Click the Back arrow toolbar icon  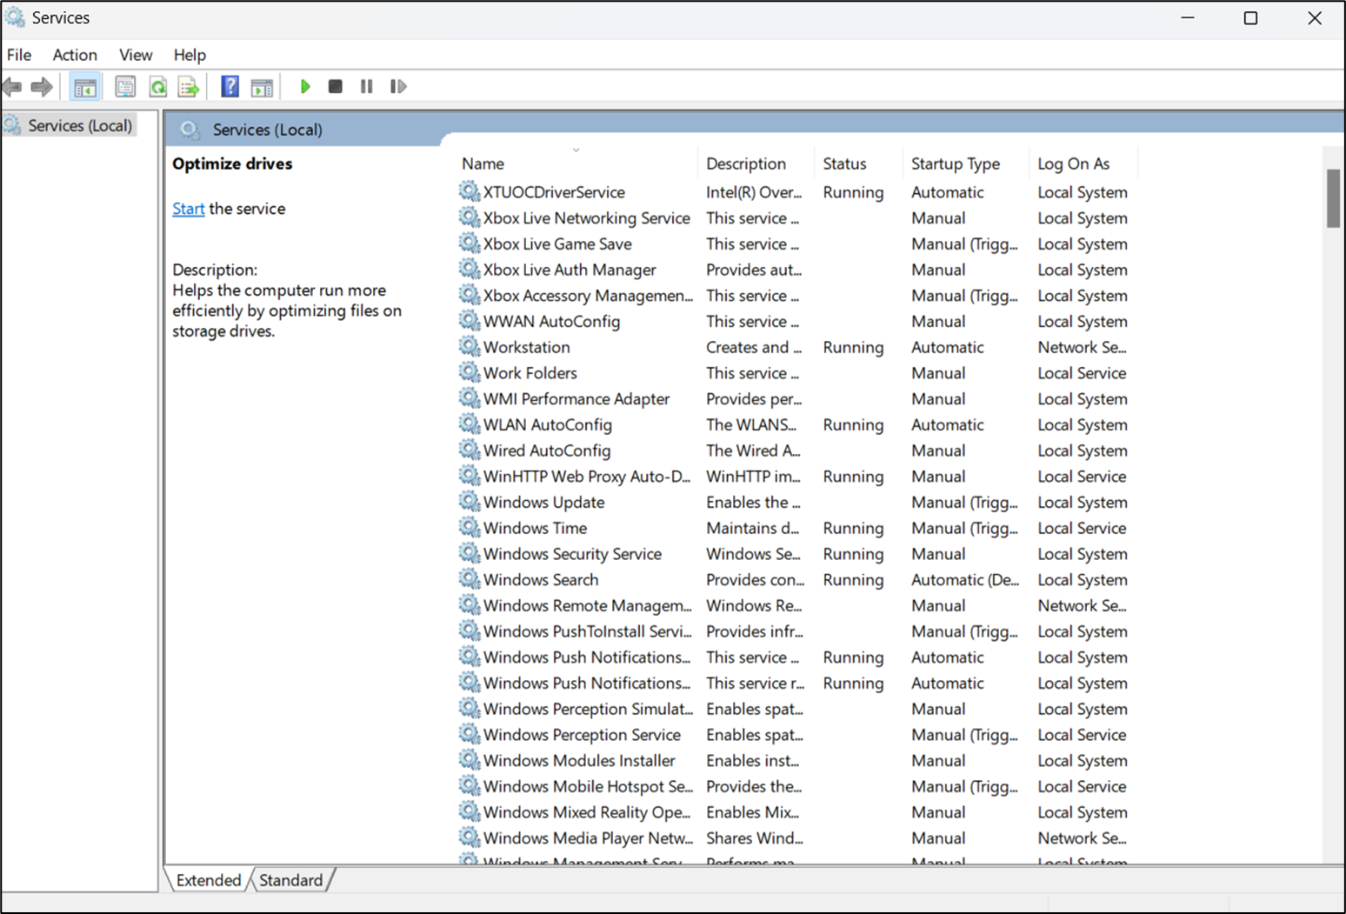[12, 87]
